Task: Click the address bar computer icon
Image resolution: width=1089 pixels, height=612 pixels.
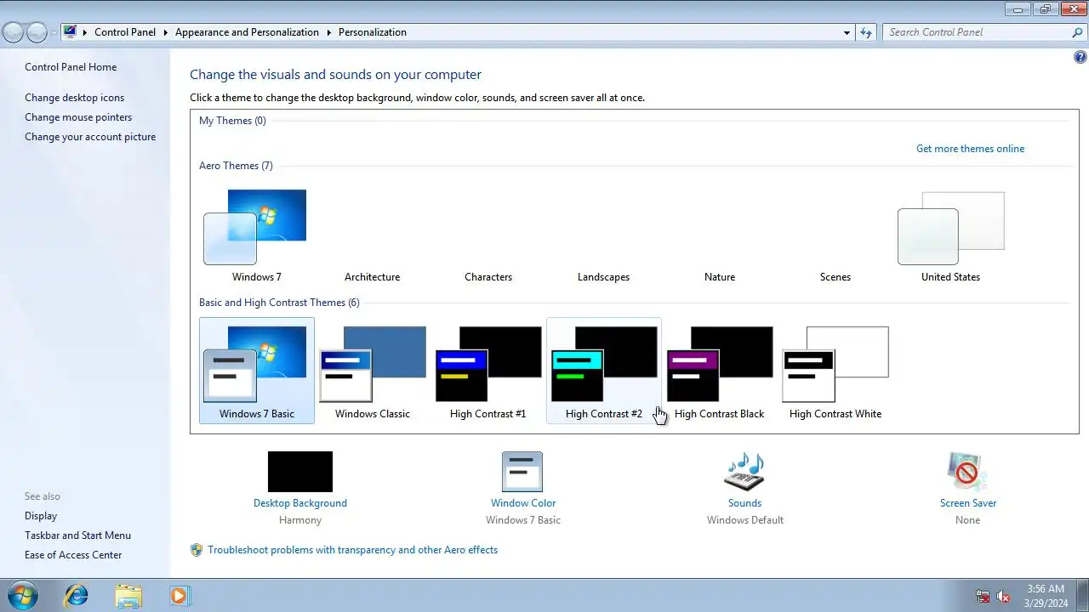Action: [x=71, y=32]
